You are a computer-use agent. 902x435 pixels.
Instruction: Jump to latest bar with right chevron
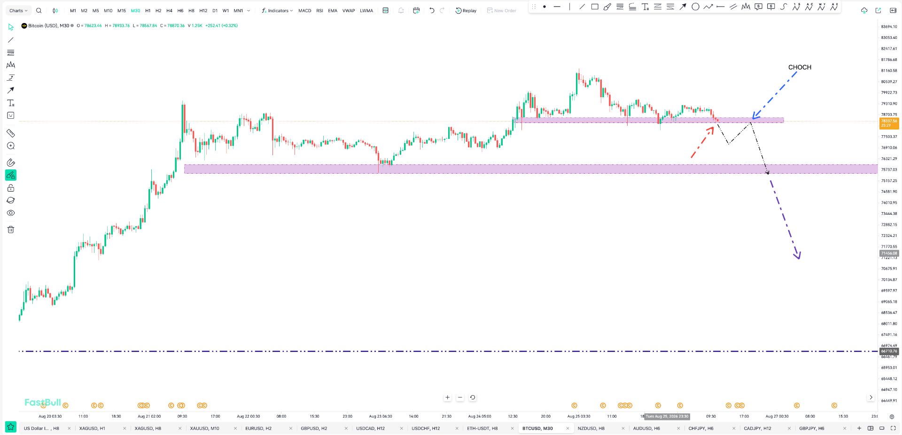871,397
